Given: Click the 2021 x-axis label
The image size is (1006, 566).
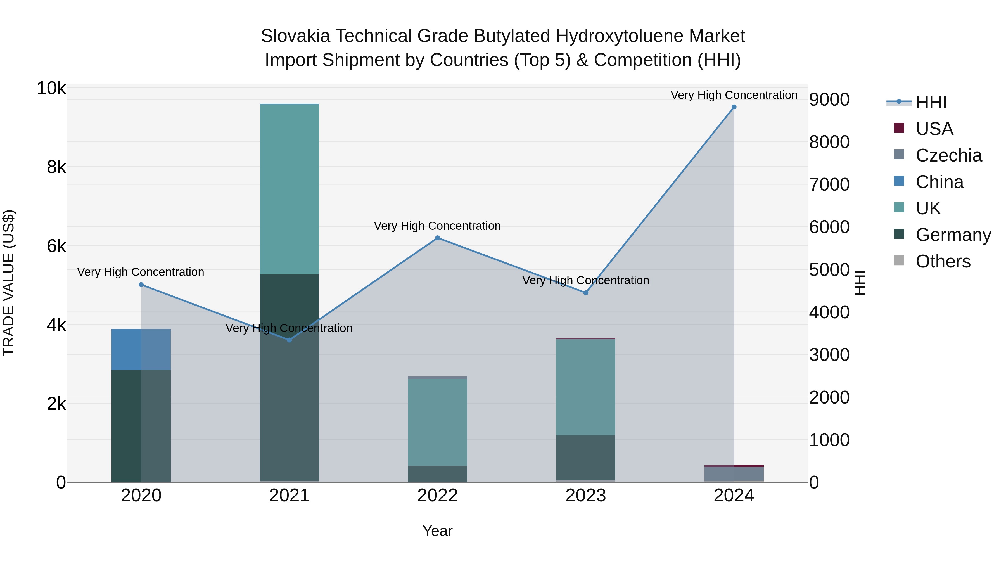Looking at the screenshot, I should [290, 496].
